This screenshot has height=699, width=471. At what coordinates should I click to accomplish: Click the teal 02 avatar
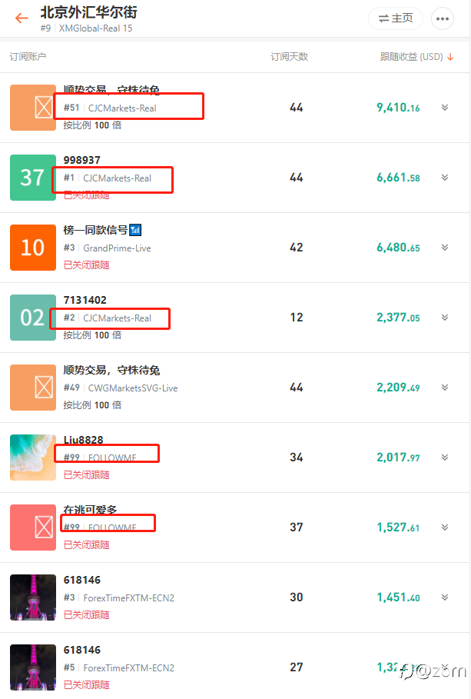(x=32, y=318)
